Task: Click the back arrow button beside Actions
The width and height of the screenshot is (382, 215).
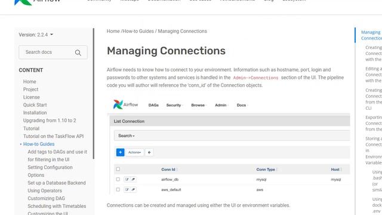Action: click(149, 152)
